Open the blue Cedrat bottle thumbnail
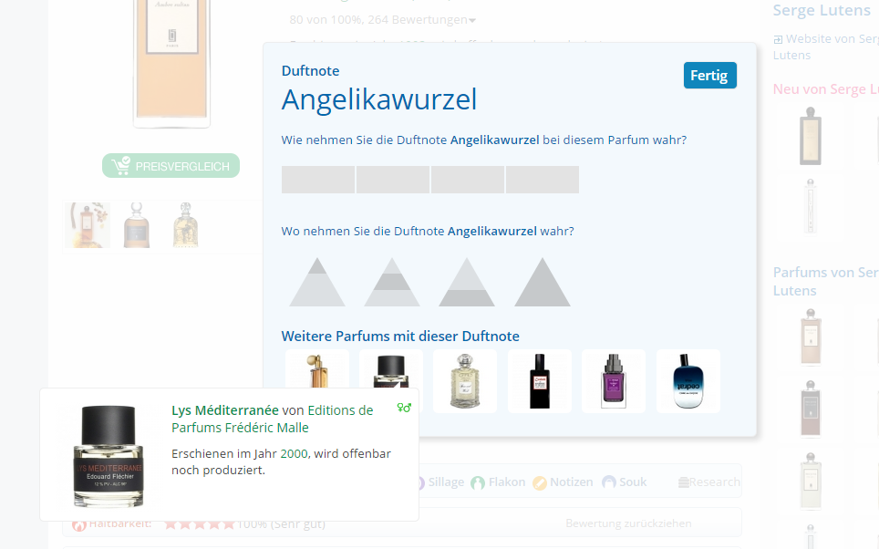The width and height of the screenshot is (879, 549). [x=688, y=381]
